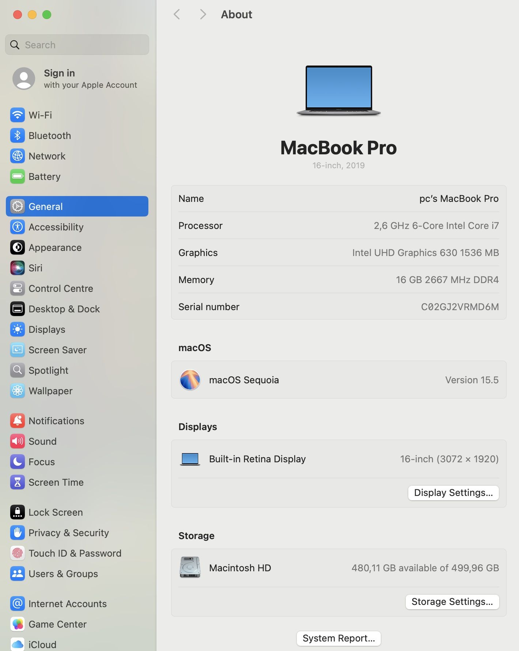Open Network globe icon
Viewport: 519px width, 651px height.
[18, 156]
